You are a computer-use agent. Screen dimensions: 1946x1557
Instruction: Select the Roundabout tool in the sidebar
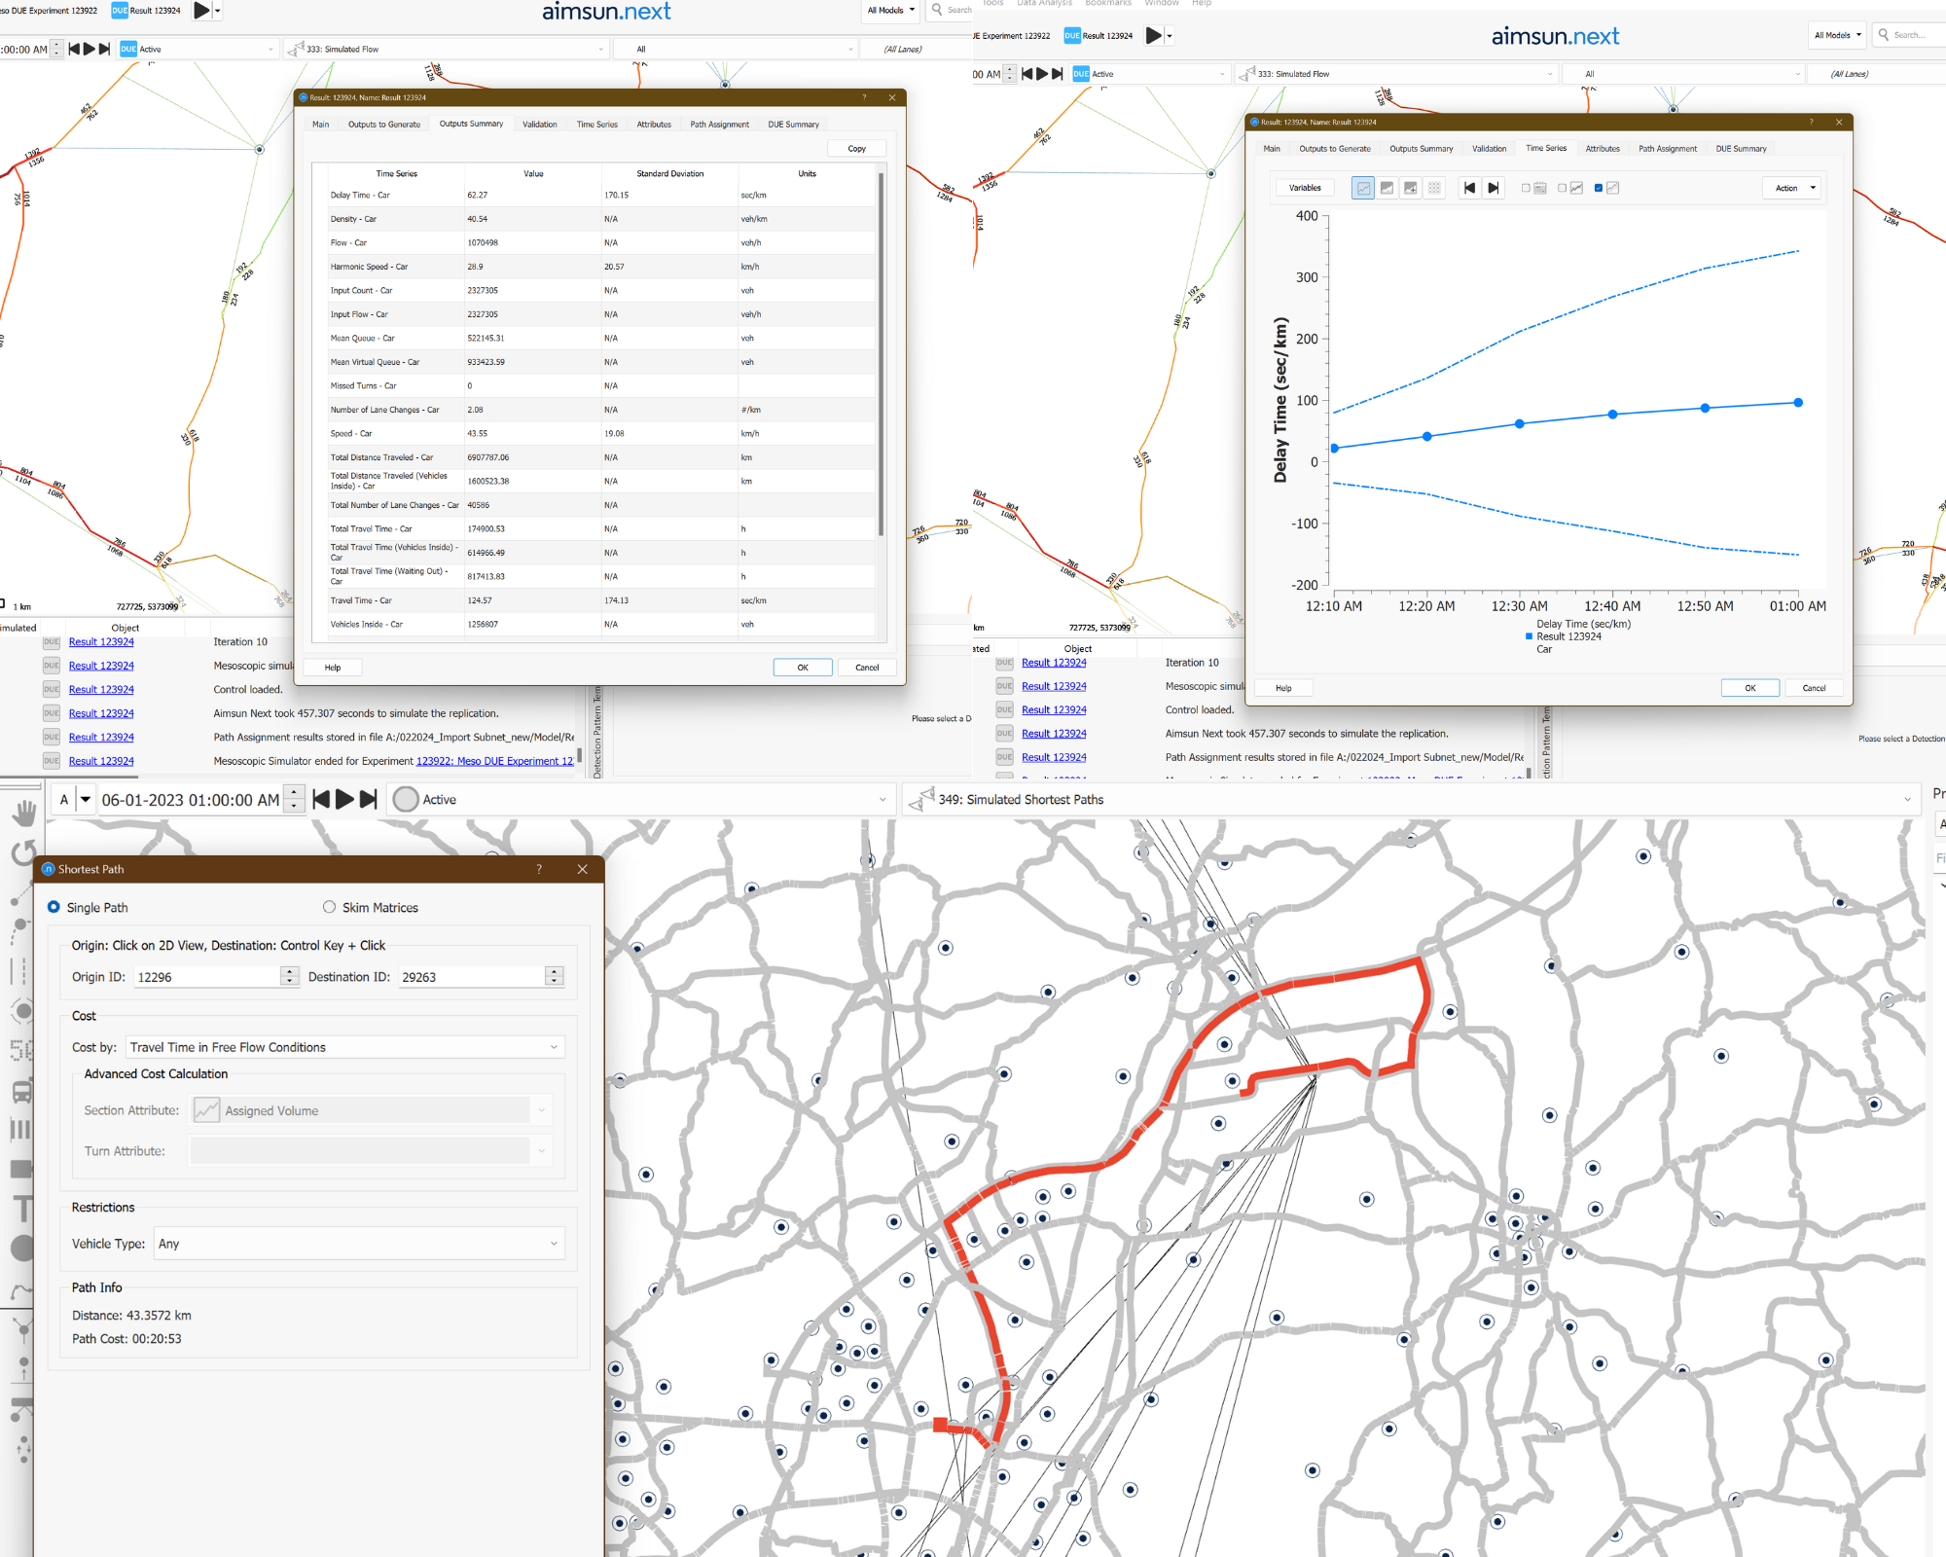coord(24,1009)
